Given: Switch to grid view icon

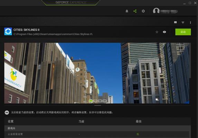Looking at the screenshot, I should click(176, 22).
